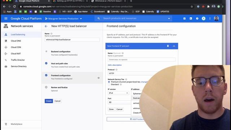
Task: Choose the Ephemeral IP address option
Action: (x=137, y=94)
